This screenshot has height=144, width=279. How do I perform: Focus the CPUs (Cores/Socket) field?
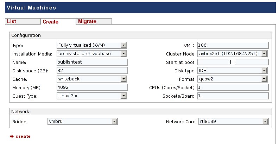click(233, 87)
